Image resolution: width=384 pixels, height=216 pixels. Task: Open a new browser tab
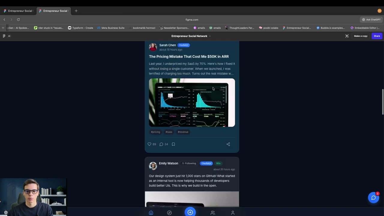76,11
